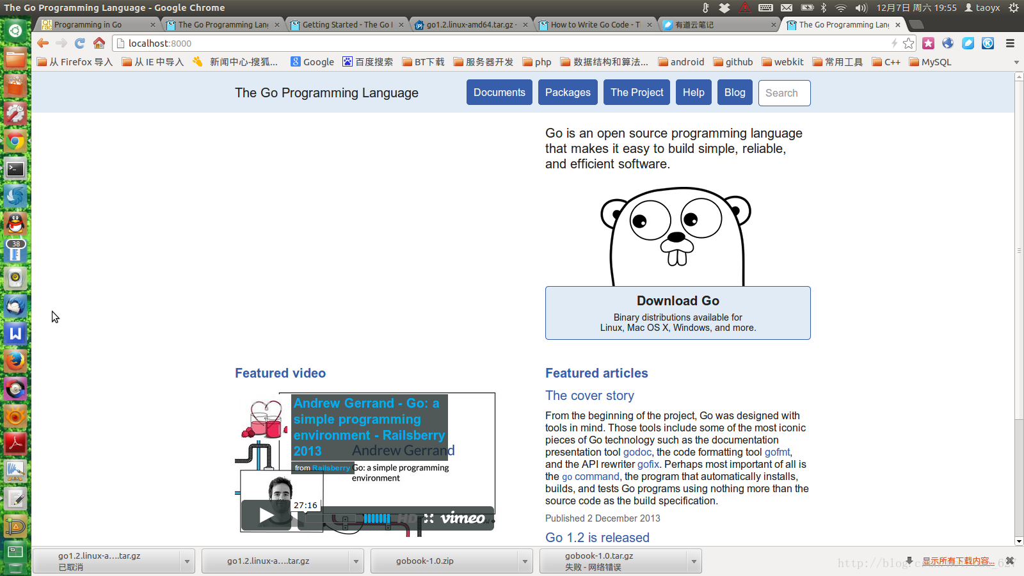
Task: Open the Help page
Action: (x=693, y=92)
